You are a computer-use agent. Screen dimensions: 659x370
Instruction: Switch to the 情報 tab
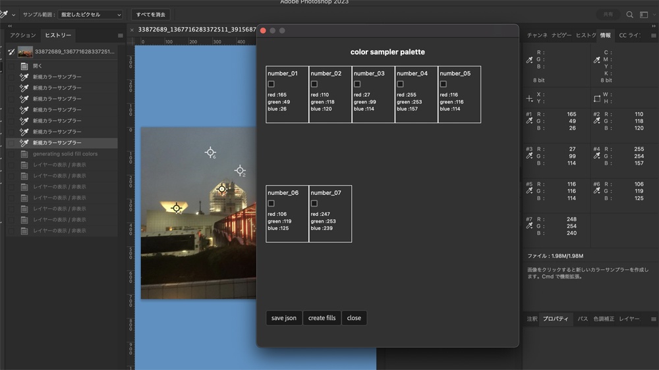605,36
